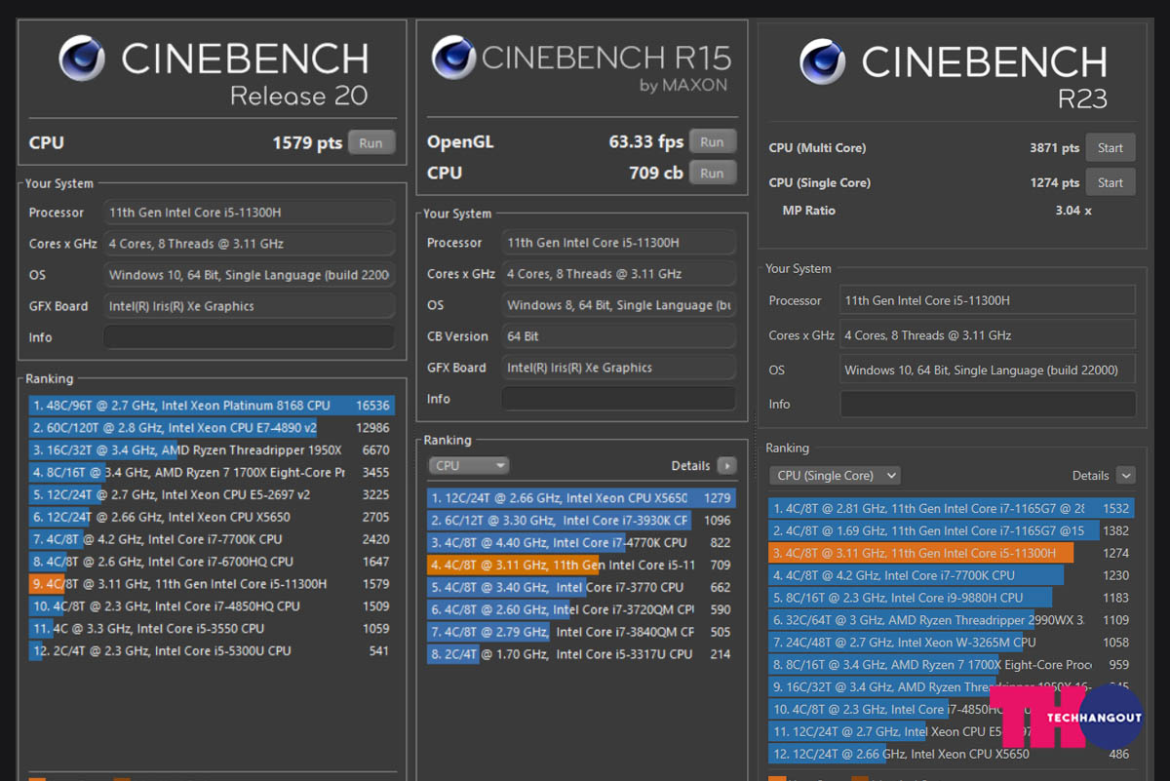Image resolution: width=1170 pixels, height=781 pixels.
Task: Select Xeon CPU X5650 row in R23 ranking
Action: click(952, 755)
